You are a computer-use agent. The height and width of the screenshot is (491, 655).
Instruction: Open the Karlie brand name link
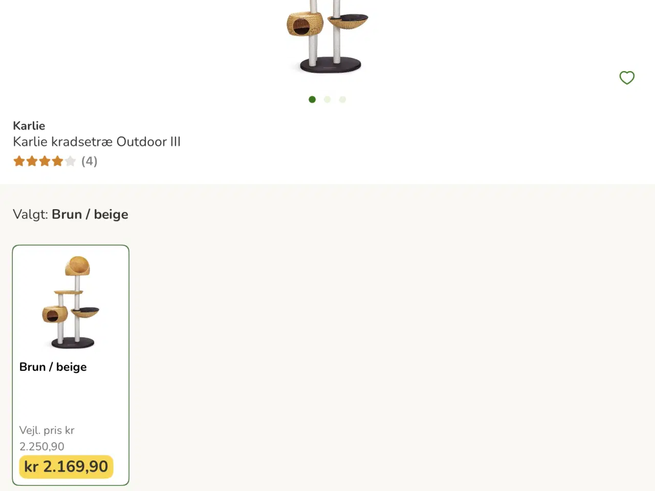(29, 126)
